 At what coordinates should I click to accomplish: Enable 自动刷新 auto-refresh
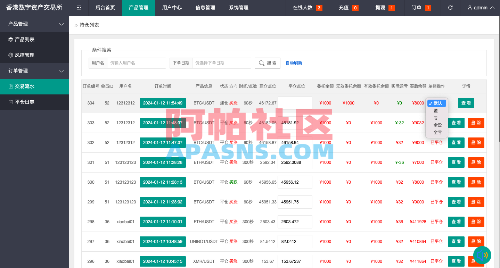click(x=294, y=63)
